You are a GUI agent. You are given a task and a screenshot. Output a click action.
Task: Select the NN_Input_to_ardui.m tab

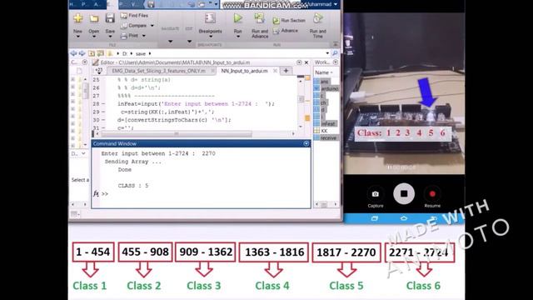[244, 71]
